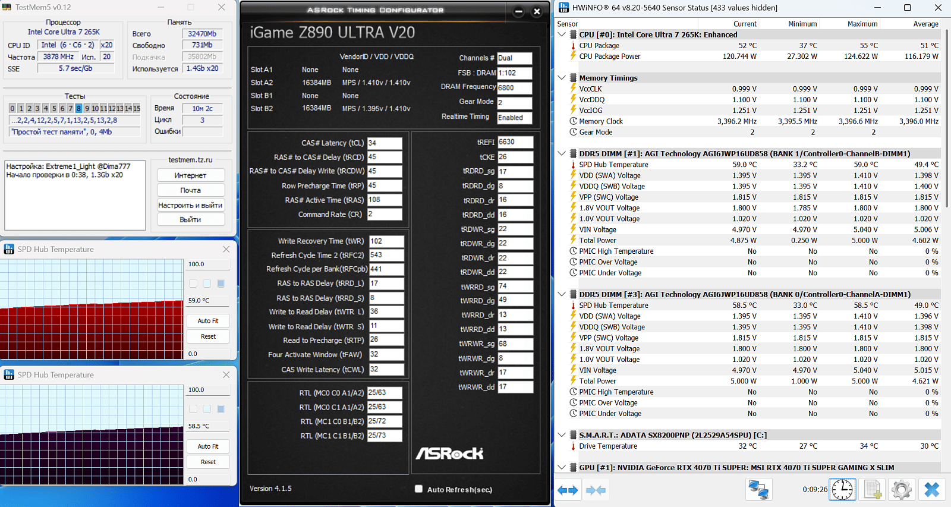Screen dimensions: 951x507
Task: Toggle test number 0 box in TestMem5
Action: click(12, 108)
